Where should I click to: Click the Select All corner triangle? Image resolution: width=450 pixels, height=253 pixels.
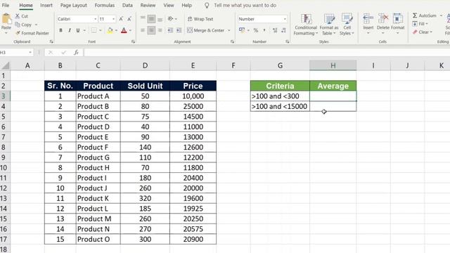tap(6, 65)
